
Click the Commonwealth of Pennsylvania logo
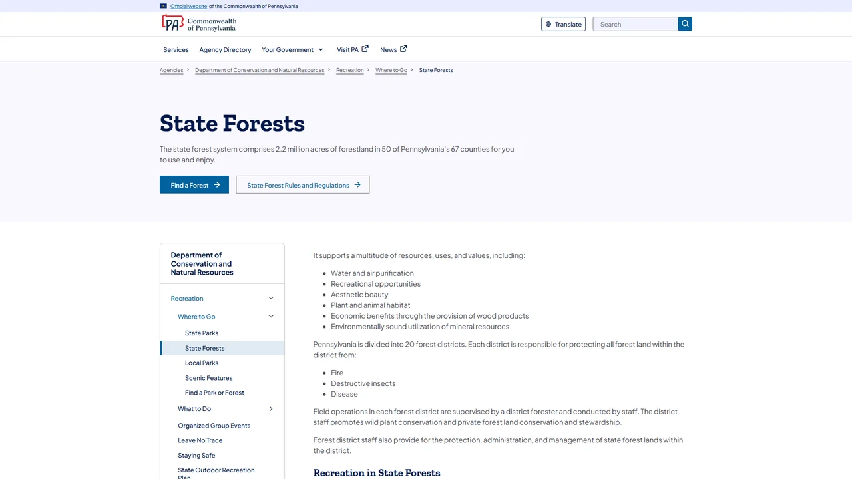199,24
